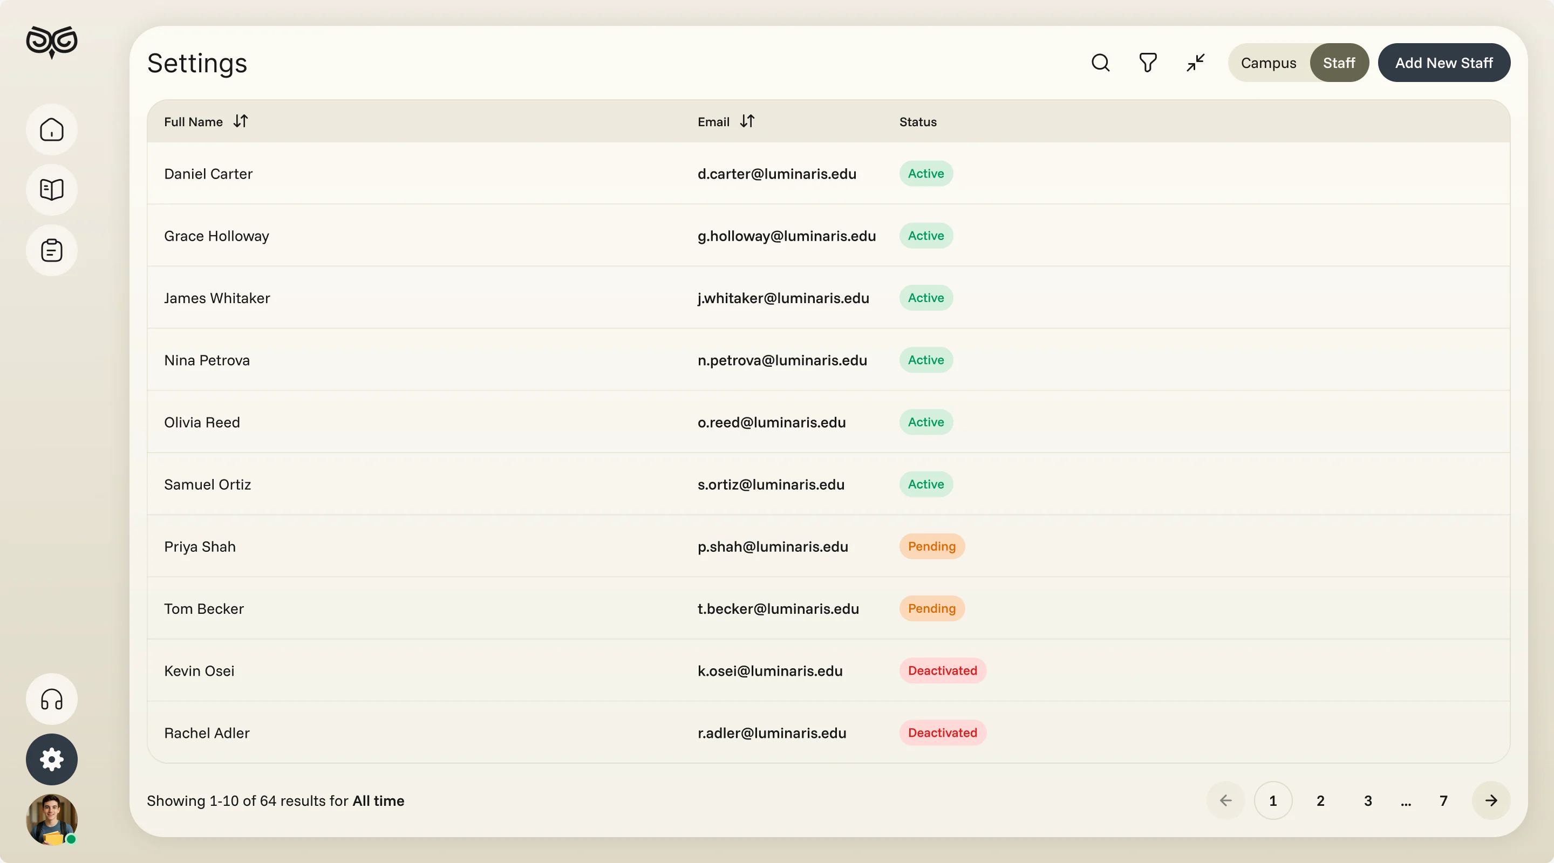Select the Nina Petrova name
The image size is (1554, 863).
207,360
